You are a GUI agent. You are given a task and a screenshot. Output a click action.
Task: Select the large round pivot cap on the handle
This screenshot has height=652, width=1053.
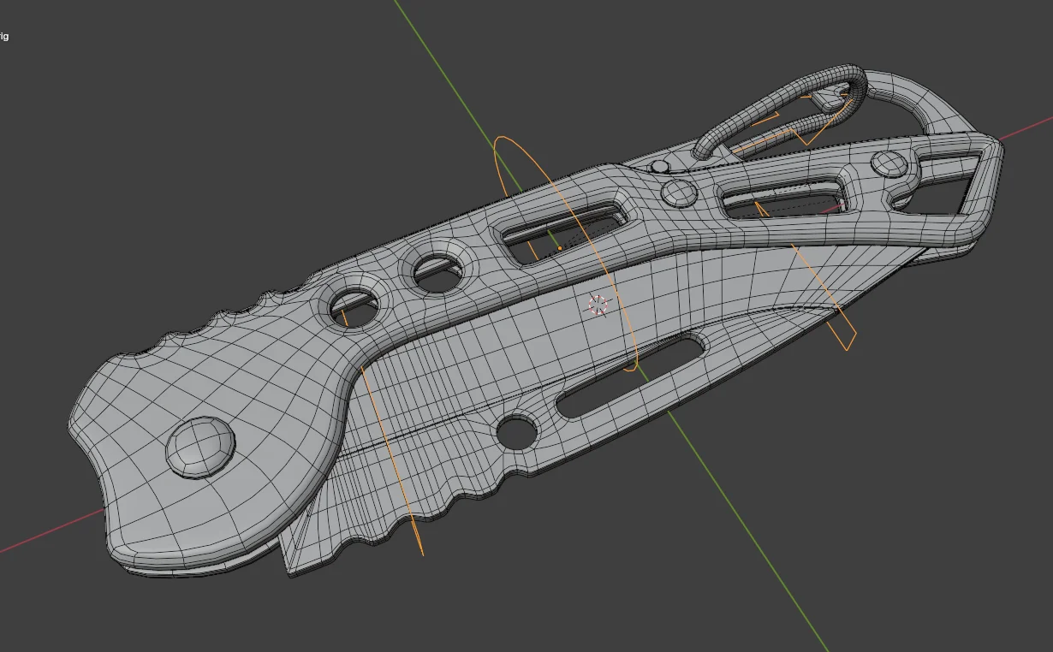pyautogui.click(x=201, y=445)
